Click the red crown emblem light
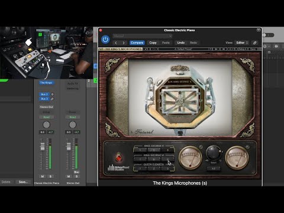 tap(118, 157)
